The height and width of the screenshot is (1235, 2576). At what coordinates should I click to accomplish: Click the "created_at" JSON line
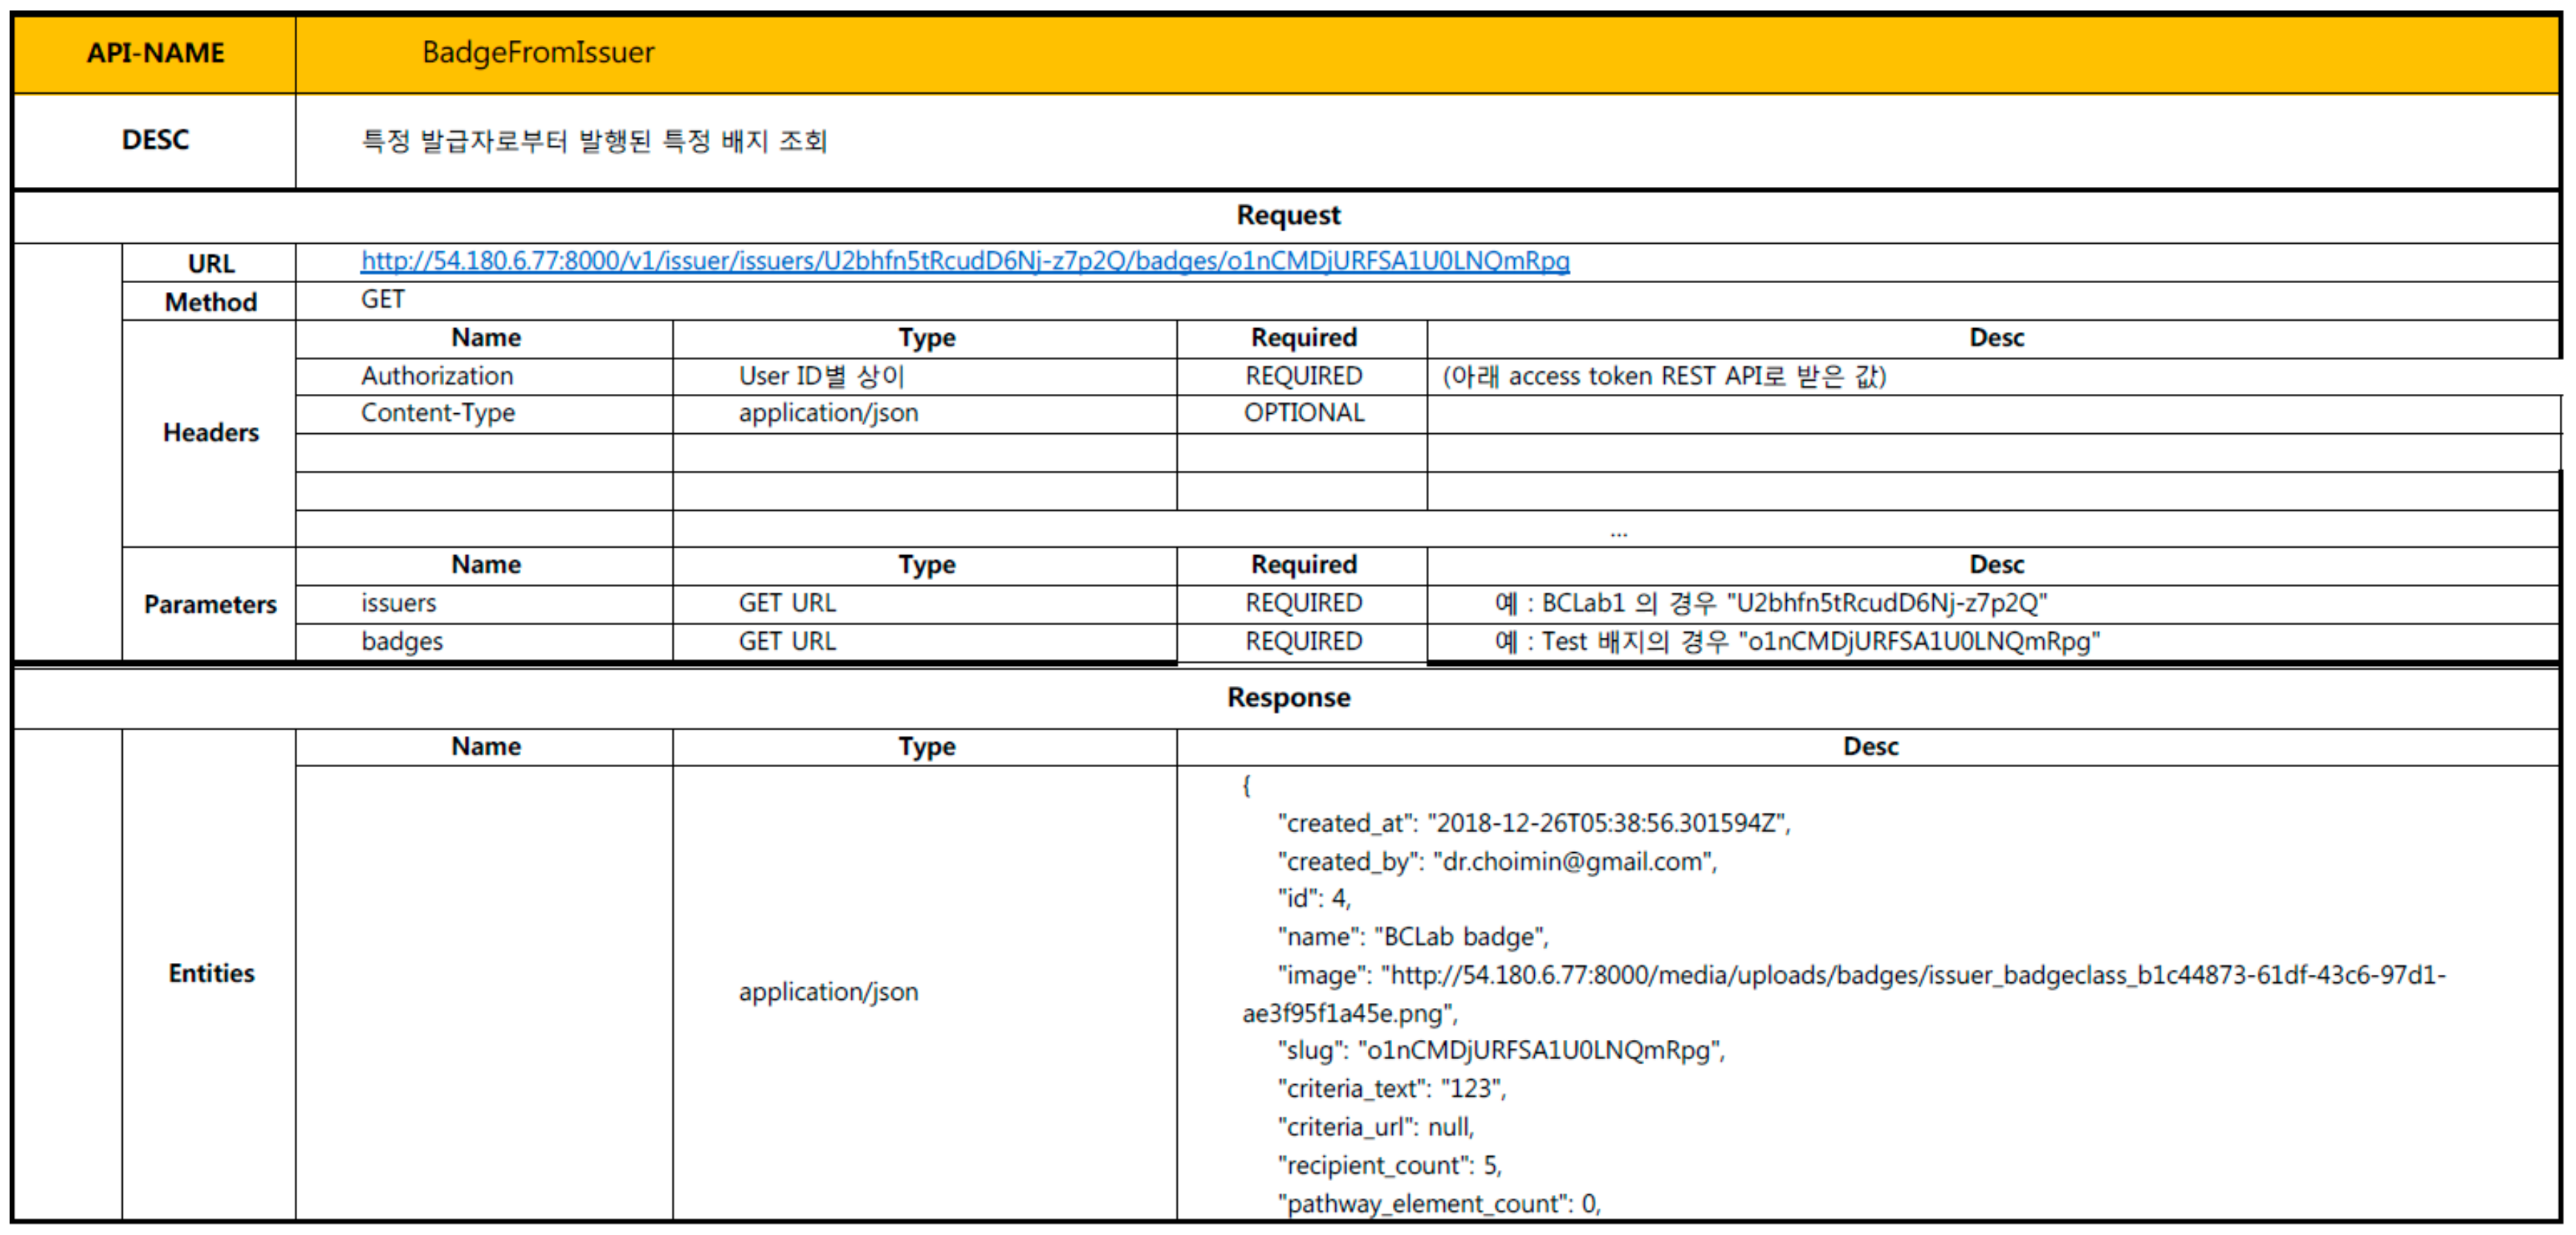1534,823
